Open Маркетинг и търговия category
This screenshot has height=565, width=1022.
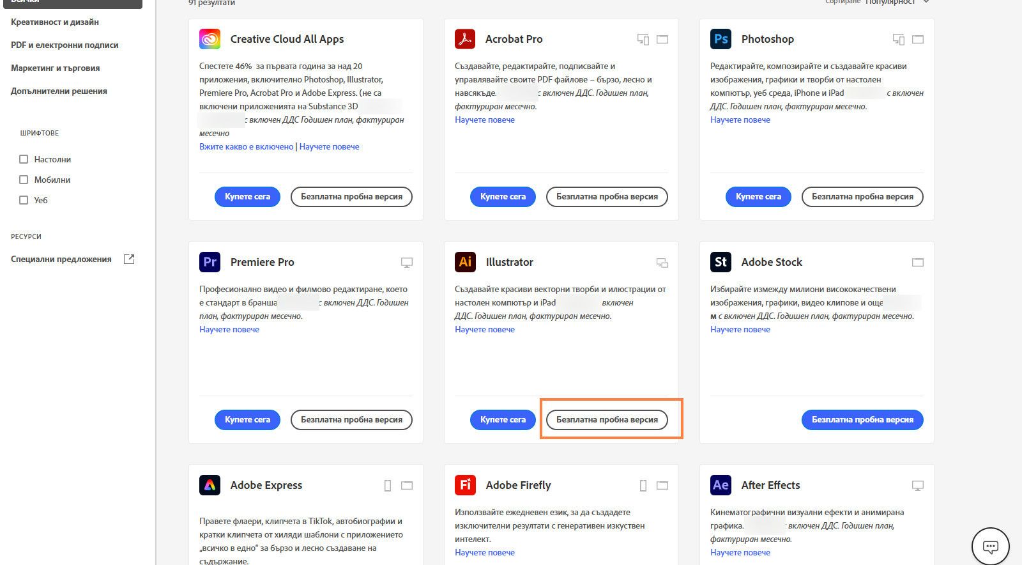click(55, 68)
